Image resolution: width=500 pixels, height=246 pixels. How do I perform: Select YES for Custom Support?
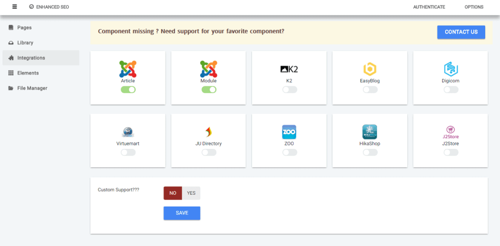(x=191, y=193)
